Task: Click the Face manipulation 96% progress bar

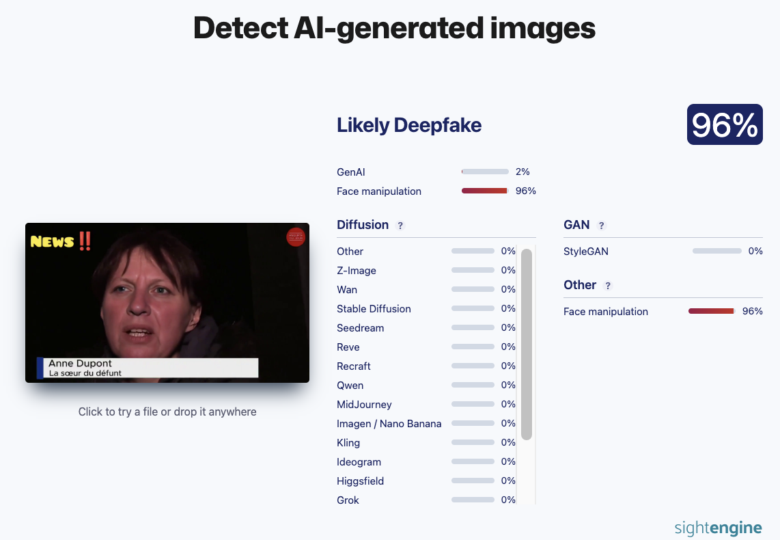Action: click(x=484, y=191)
